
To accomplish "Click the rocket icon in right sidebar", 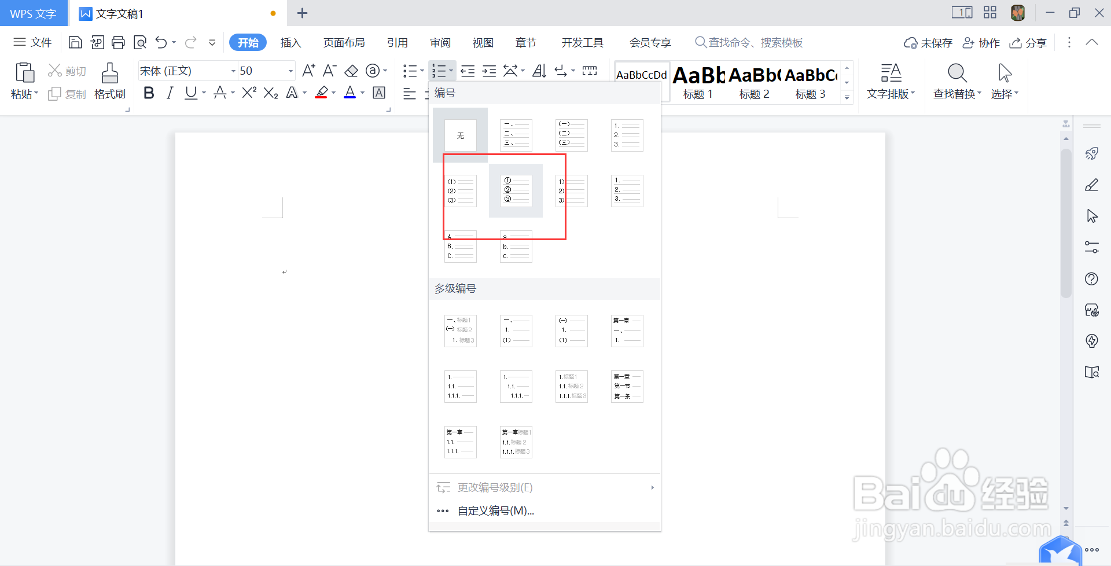I will point(1091,153).
